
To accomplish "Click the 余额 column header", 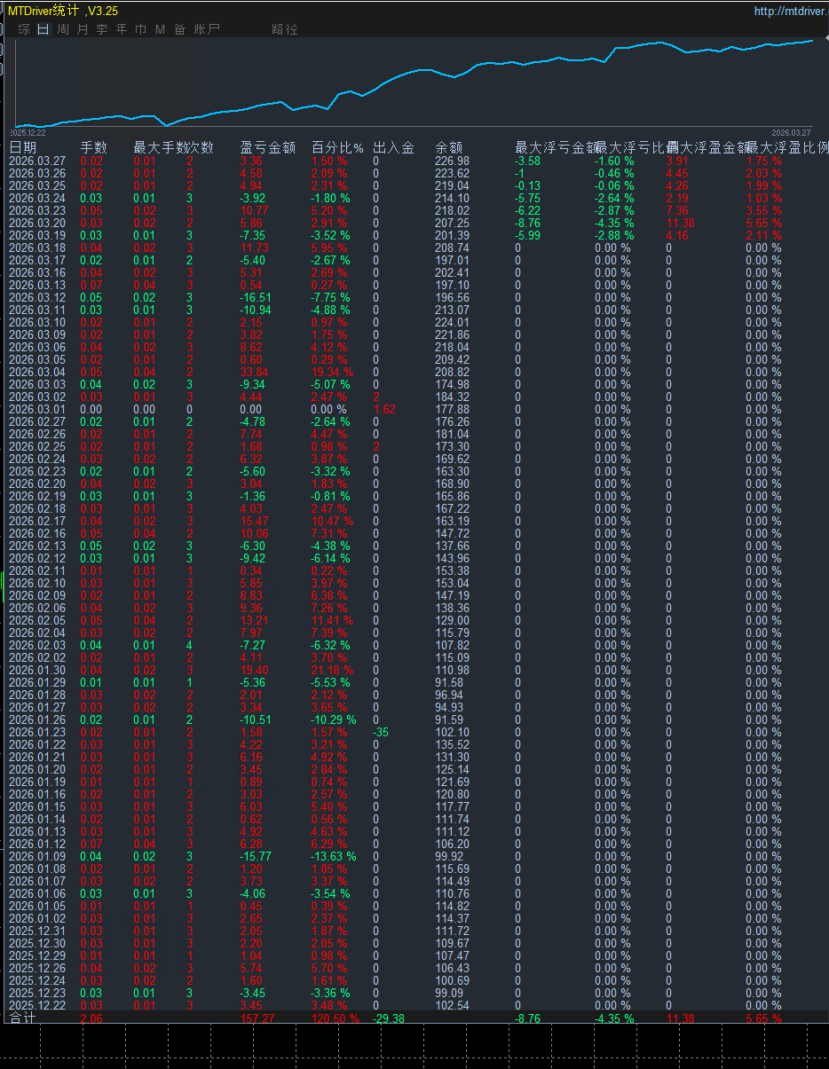I will click(x=449, y=148).
